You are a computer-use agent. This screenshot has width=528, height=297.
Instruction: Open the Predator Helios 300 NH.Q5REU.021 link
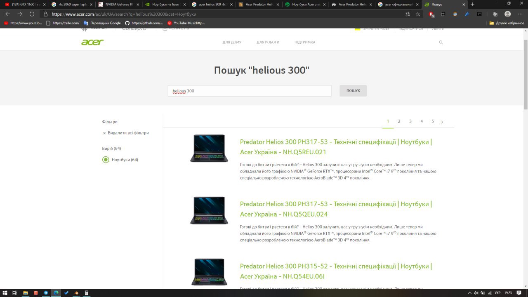[336, 147]
